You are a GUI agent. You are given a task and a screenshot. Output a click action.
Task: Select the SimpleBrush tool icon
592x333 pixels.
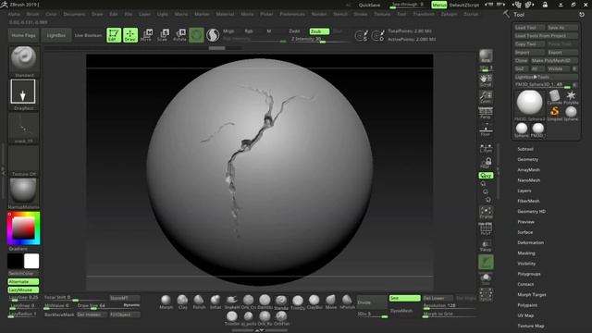click(x=555, y=113)
